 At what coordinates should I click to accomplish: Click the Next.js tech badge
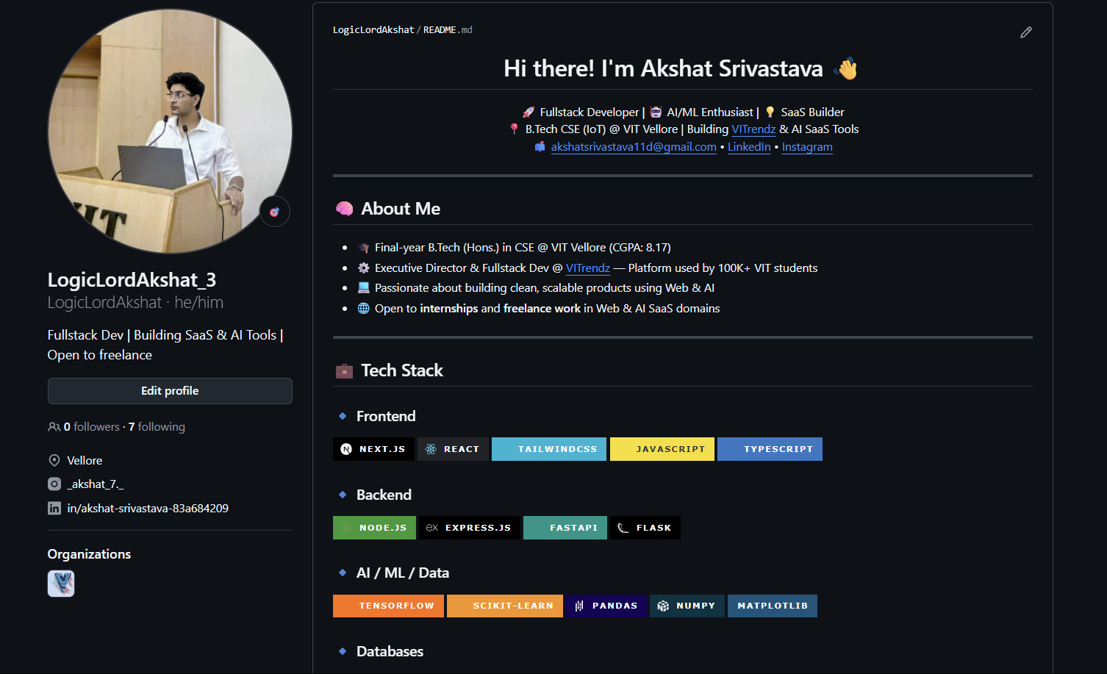click(373, 449)
